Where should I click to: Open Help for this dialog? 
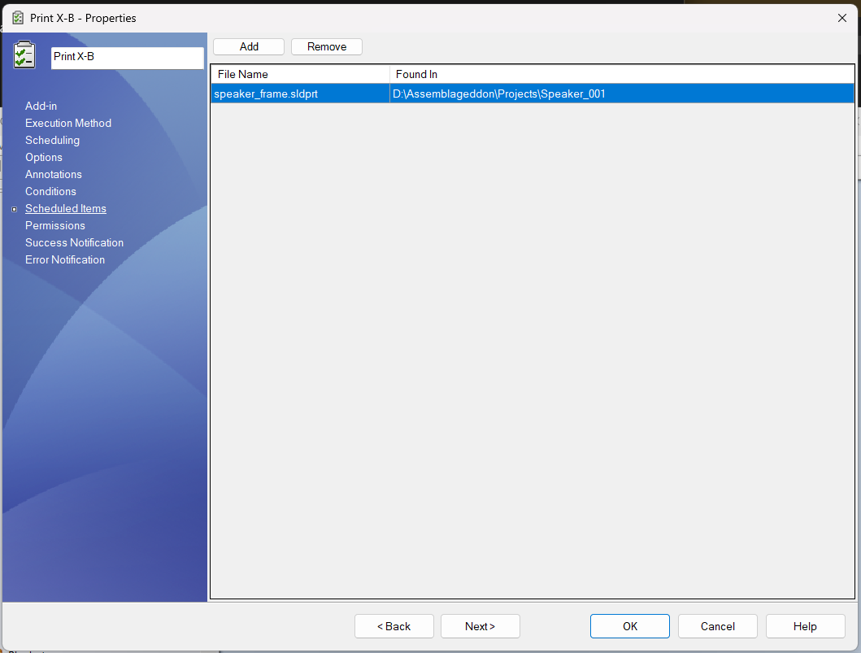tap(805, 626)
